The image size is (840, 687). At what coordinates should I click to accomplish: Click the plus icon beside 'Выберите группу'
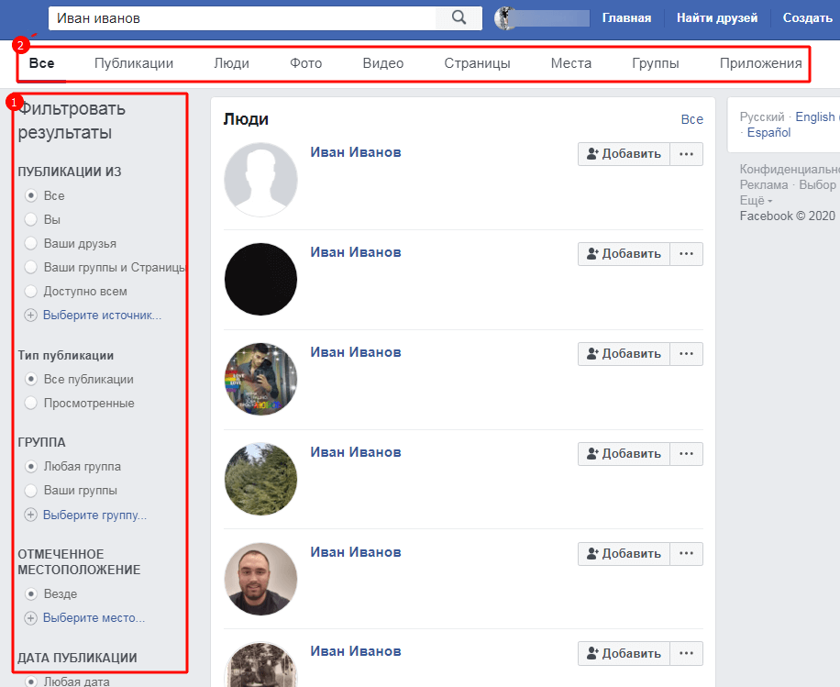(30, 515)
